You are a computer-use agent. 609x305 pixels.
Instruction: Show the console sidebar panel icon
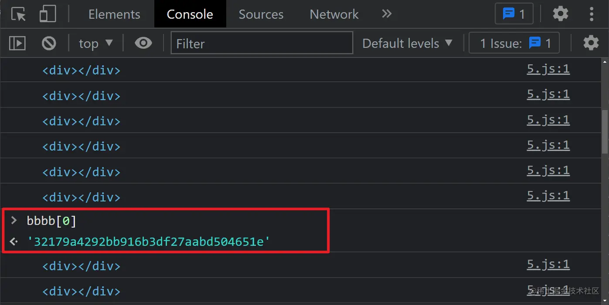(17, 43)
